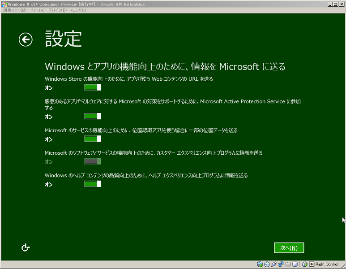The height and width of the screenshot is (269, 346).
Task: Toggle Customer Experience Improvement Program switch
Action: (x=92, y=161)
